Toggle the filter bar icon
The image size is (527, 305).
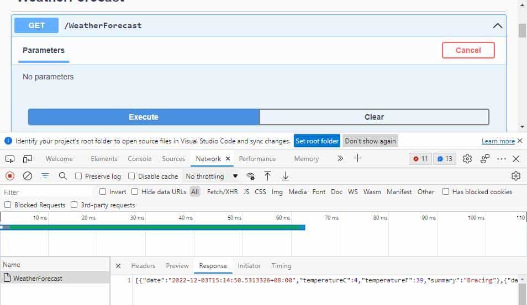[45, 176]
